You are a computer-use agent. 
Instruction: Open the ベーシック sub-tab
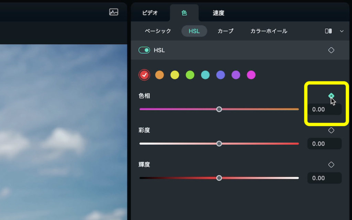tap(158, 31)
